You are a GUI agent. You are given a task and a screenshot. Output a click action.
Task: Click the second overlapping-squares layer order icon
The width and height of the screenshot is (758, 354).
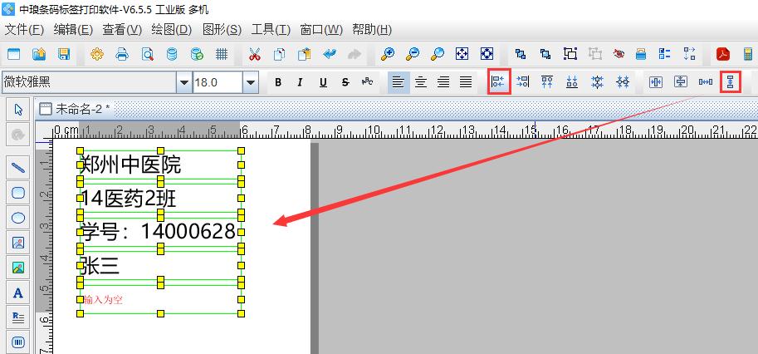pyautogui.click(x=545, y=54)
